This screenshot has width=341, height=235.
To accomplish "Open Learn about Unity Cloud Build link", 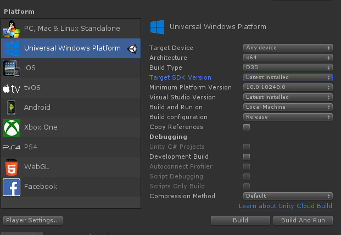I will tap(286, 206).
